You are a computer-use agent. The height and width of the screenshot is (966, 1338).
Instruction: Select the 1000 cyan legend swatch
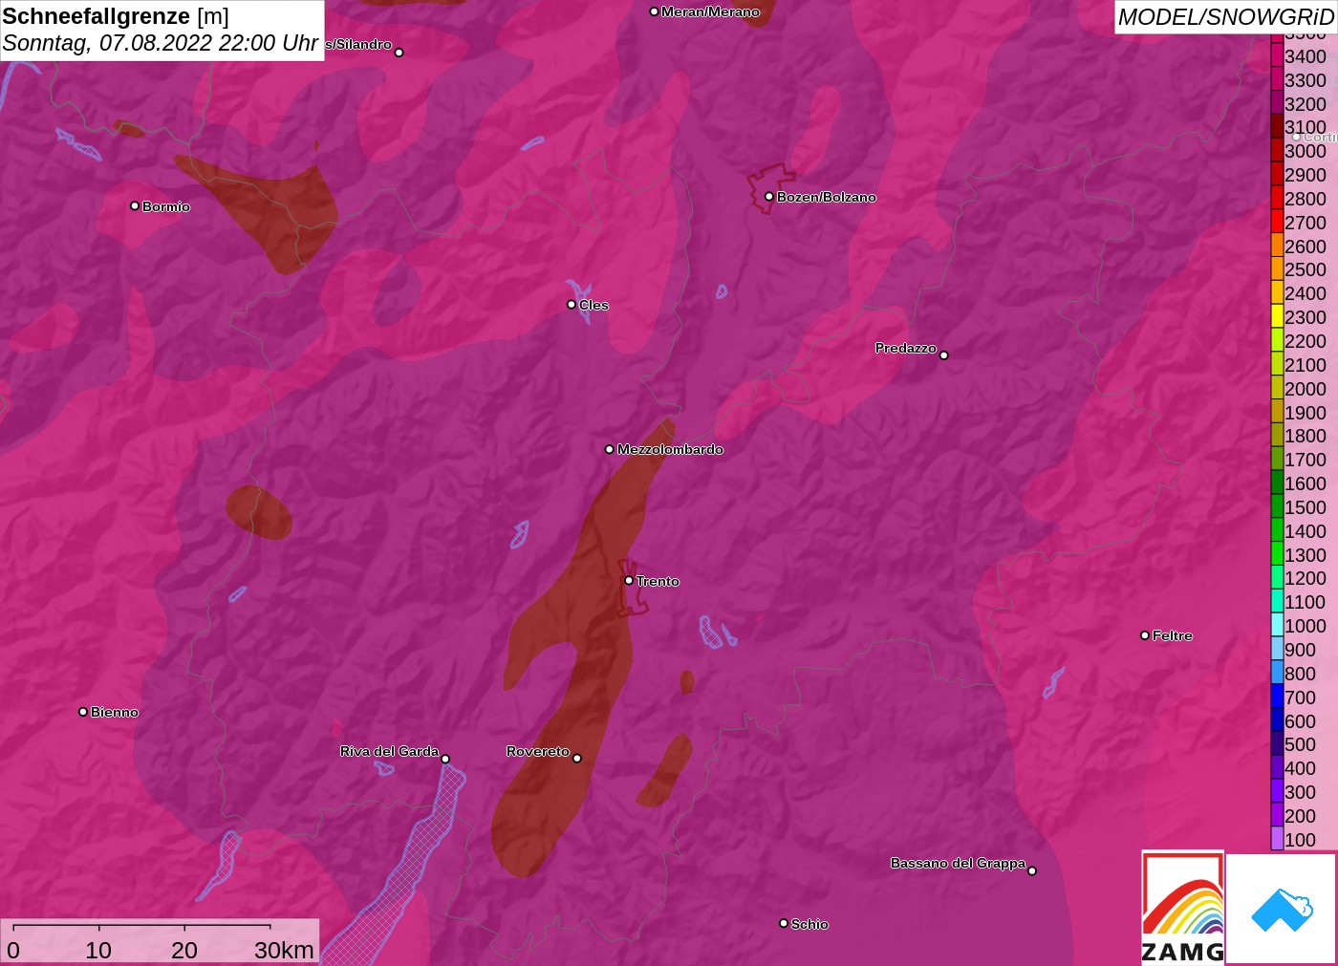pyautogui.click(x=1277, y=625)
